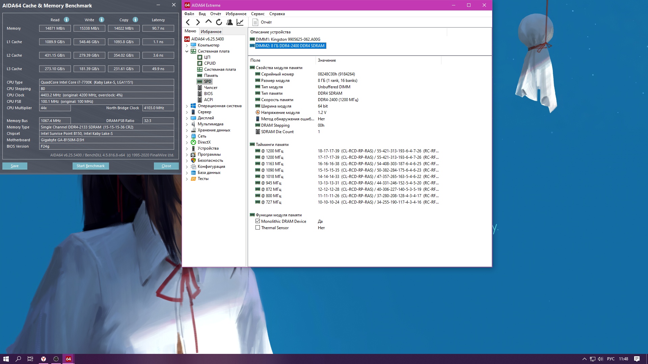Expand the Операционная система tree node
This screenshot has width=648, height=364.
pos(187,106)
